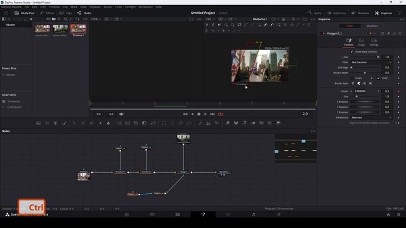Click the X Rotation value field

point(387,102)
